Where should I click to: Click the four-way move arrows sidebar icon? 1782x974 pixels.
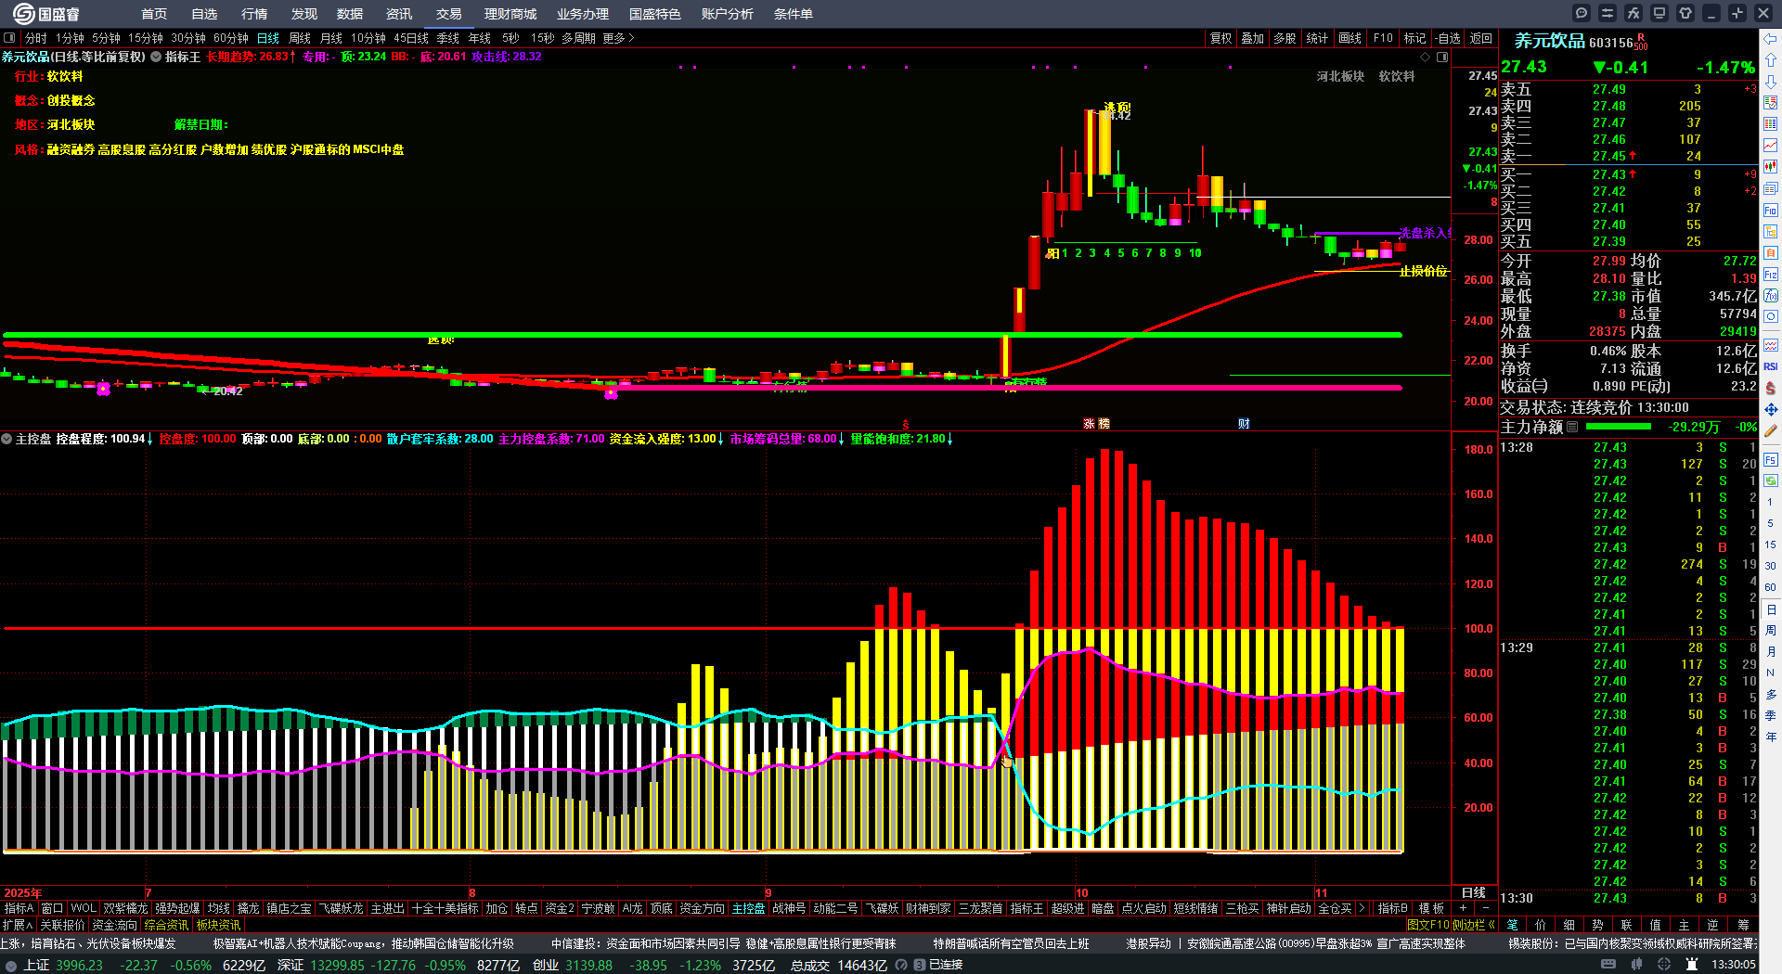pos(1771,409)
